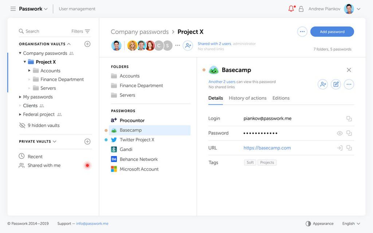The image size is (373, 233).
Task: Expand the Accounts folder in sidebar
Action: click(29, 71)
